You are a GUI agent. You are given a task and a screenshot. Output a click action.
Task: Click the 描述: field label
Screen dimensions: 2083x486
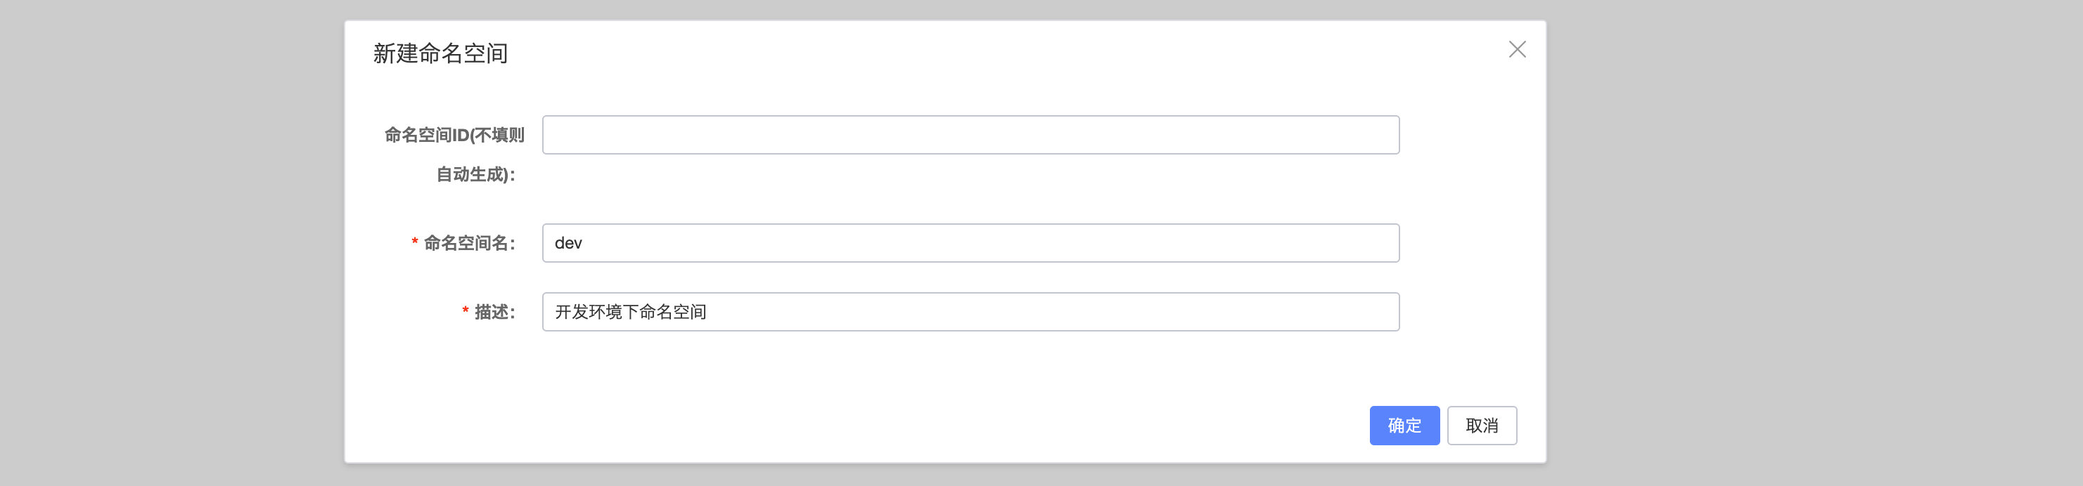[495, 312]
